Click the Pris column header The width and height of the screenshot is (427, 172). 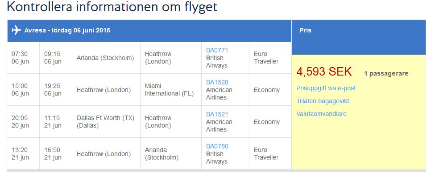[305, 30]
